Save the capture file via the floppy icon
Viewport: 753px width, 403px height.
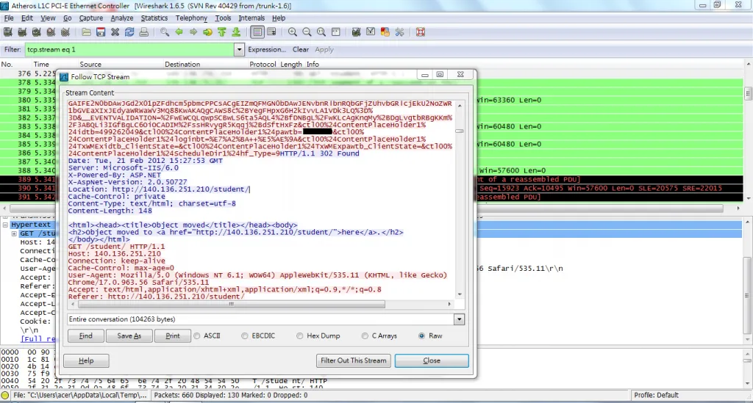click(100, 32)
